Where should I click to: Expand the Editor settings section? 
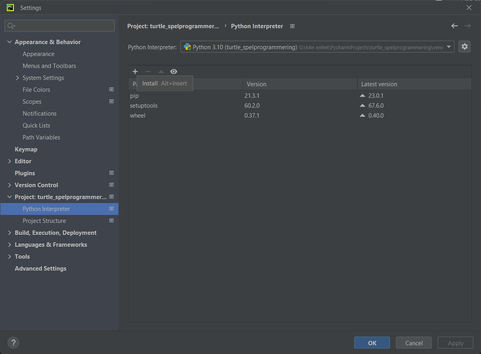tap(10, 161)
